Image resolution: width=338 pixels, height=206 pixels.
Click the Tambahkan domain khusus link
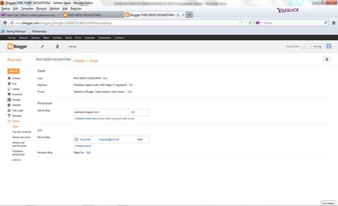click(x=86, y=118)
